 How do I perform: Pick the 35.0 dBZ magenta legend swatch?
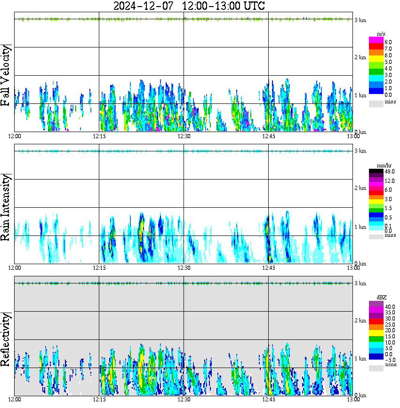[x=376, y=310]
